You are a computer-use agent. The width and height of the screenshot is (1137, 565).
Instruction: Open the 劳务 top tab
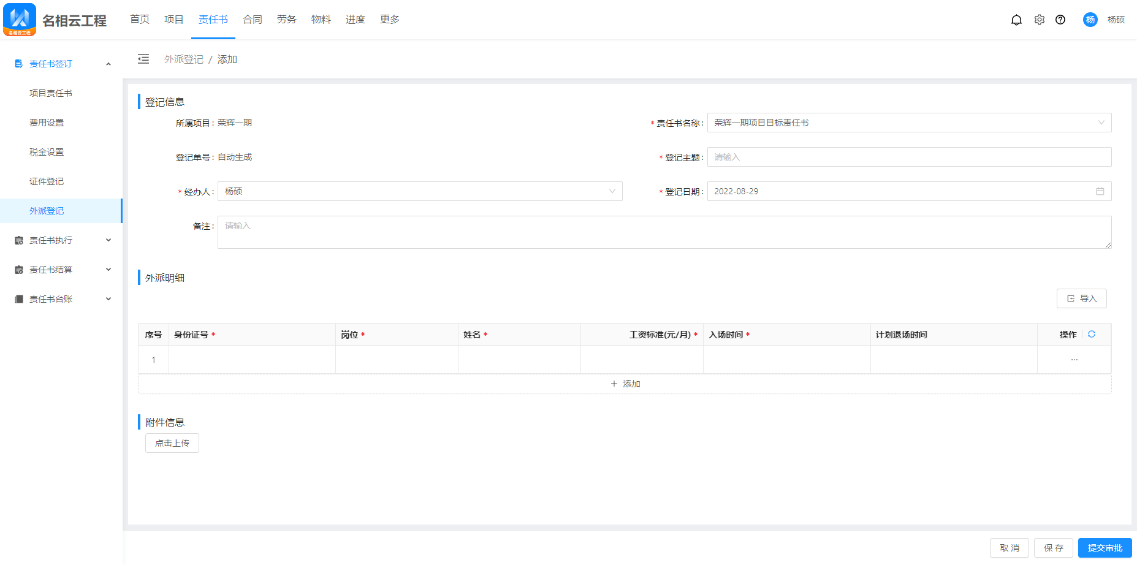pyautogui.click(x=287, y=20)
